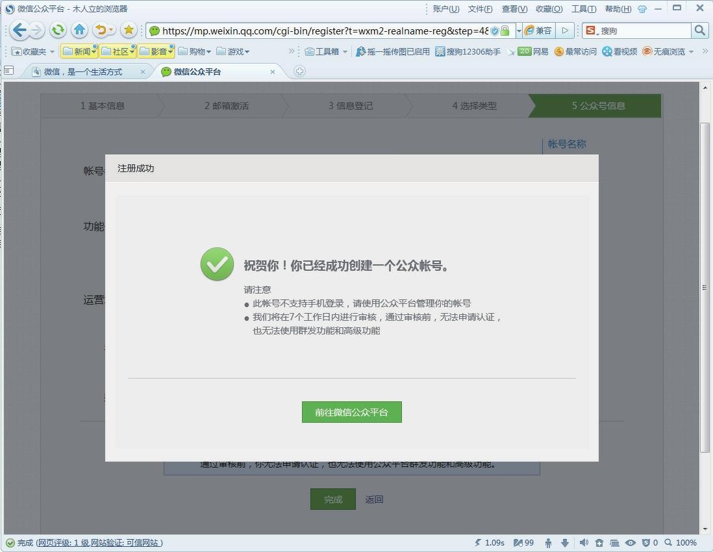This screenshot has height=552, width=713.
Task: Go back with the blue back arrow
Action: pyautogui.click(x=19, y=31)
